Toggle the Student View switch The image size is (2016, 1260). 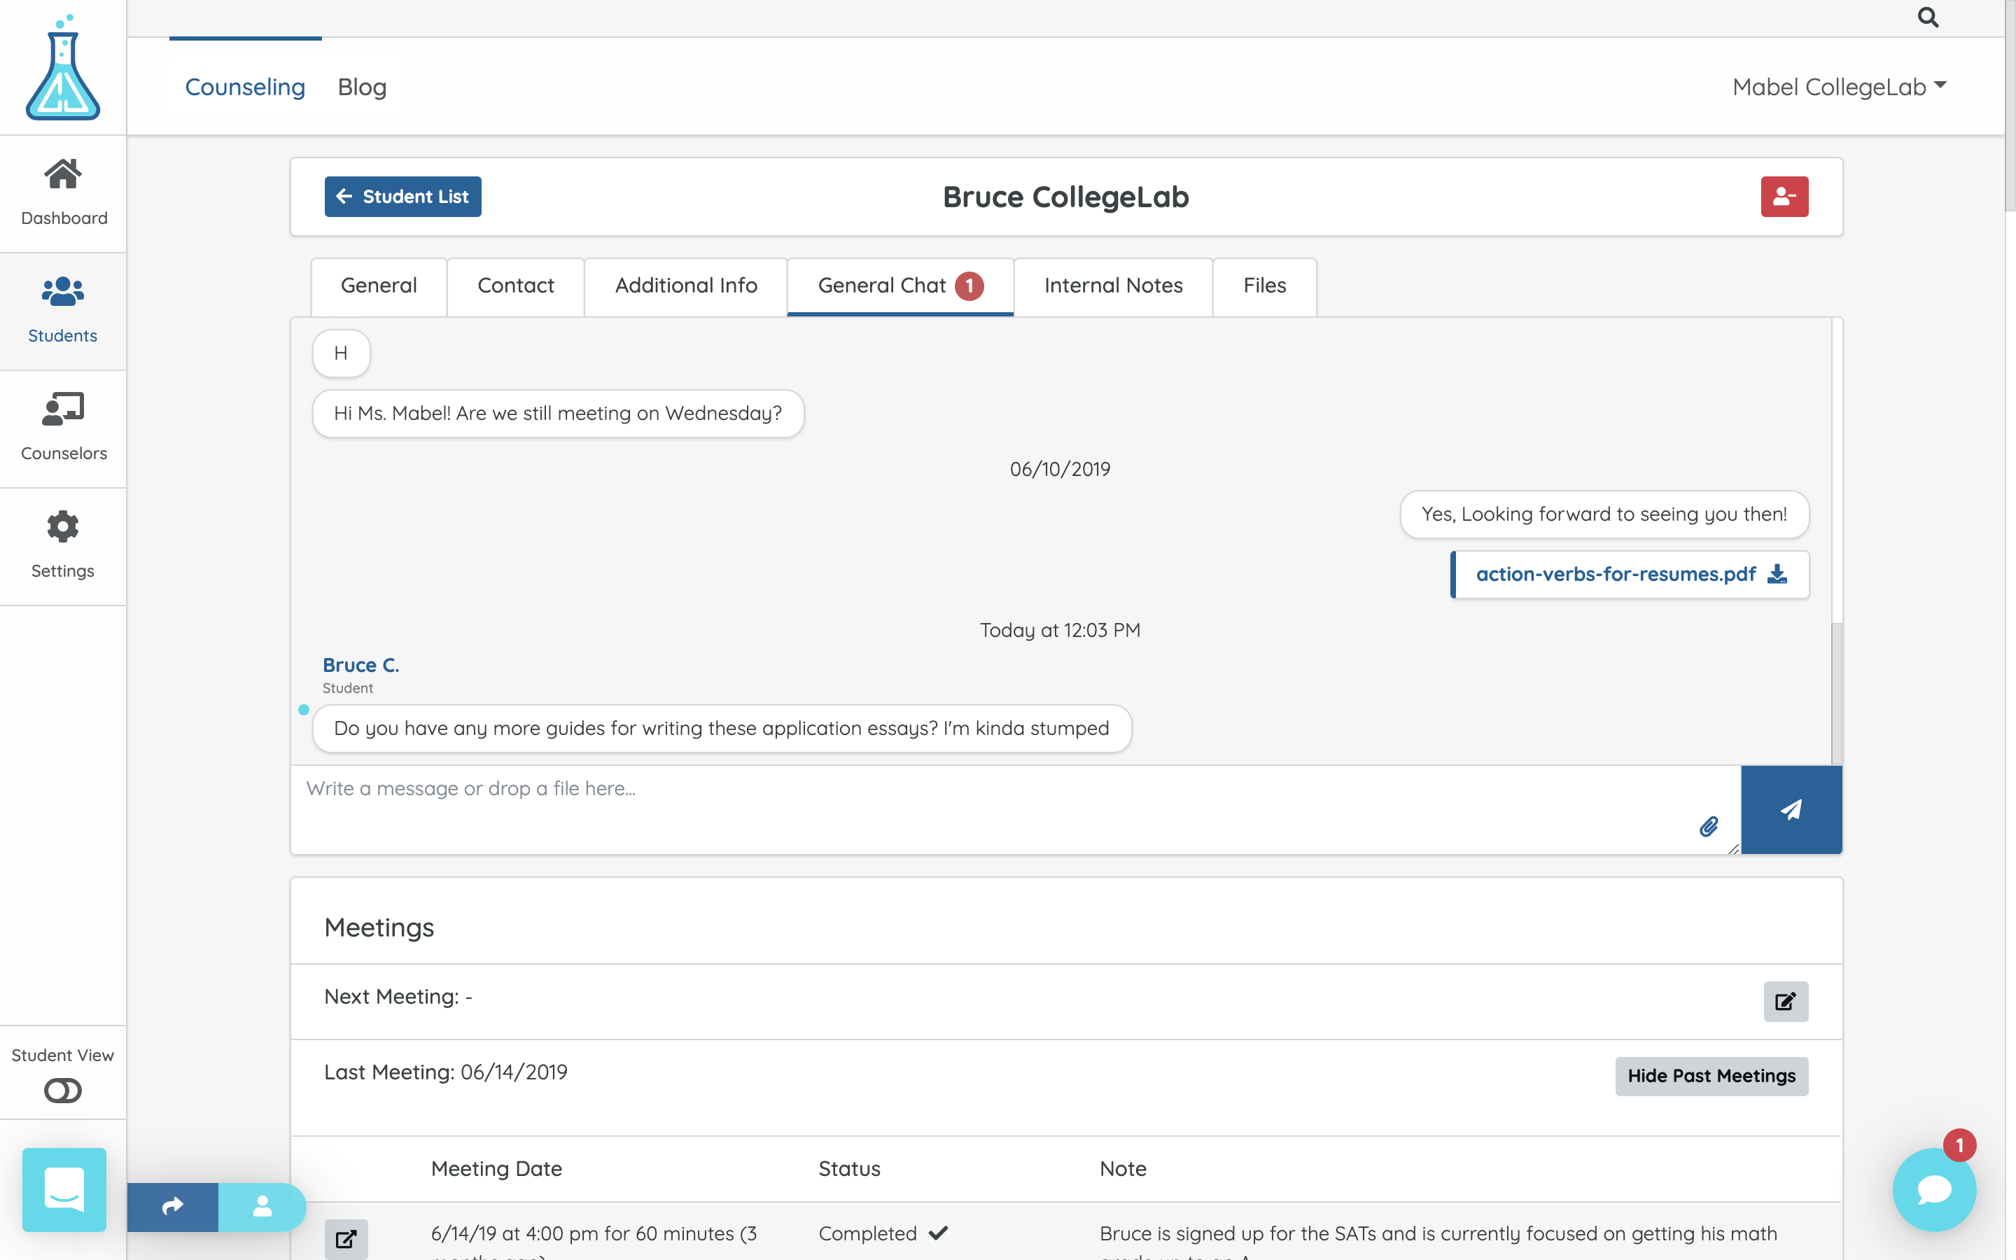click(62, 1090)
